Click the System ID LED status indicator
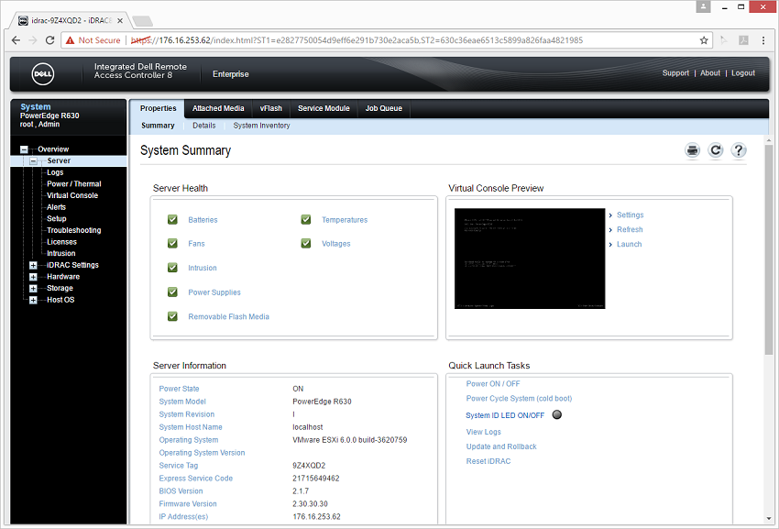The width and height of the screenshot is (779, 529). point(557,414)
